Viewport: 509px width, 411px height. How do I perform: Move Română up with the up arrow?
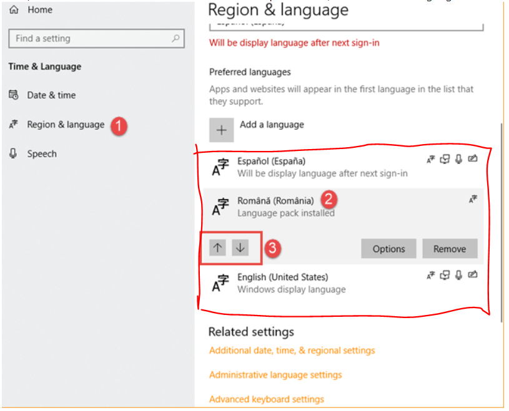217,248
